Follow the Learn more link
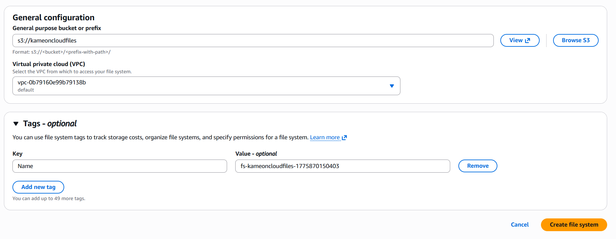Image resolution: width=616 pixels, height=239 pixels. coord(325,138)
